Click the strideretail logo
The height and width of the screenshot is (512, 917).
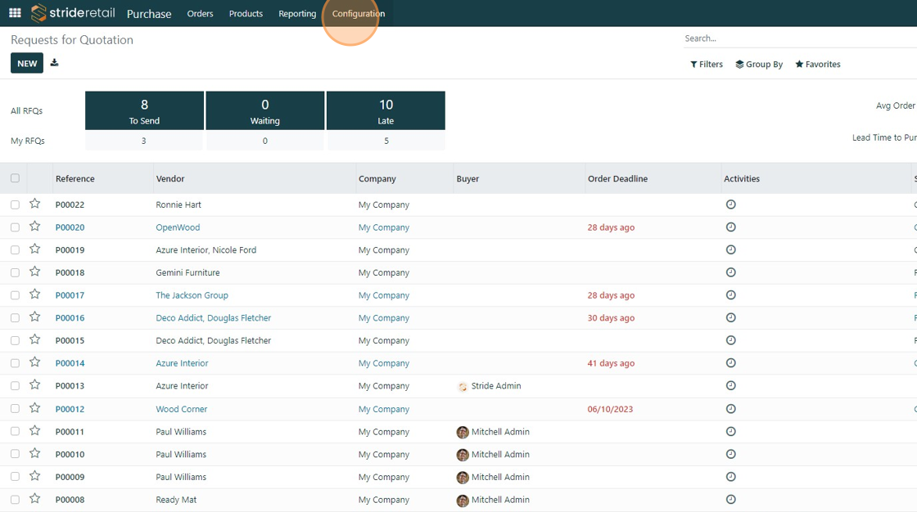point(73,13)
